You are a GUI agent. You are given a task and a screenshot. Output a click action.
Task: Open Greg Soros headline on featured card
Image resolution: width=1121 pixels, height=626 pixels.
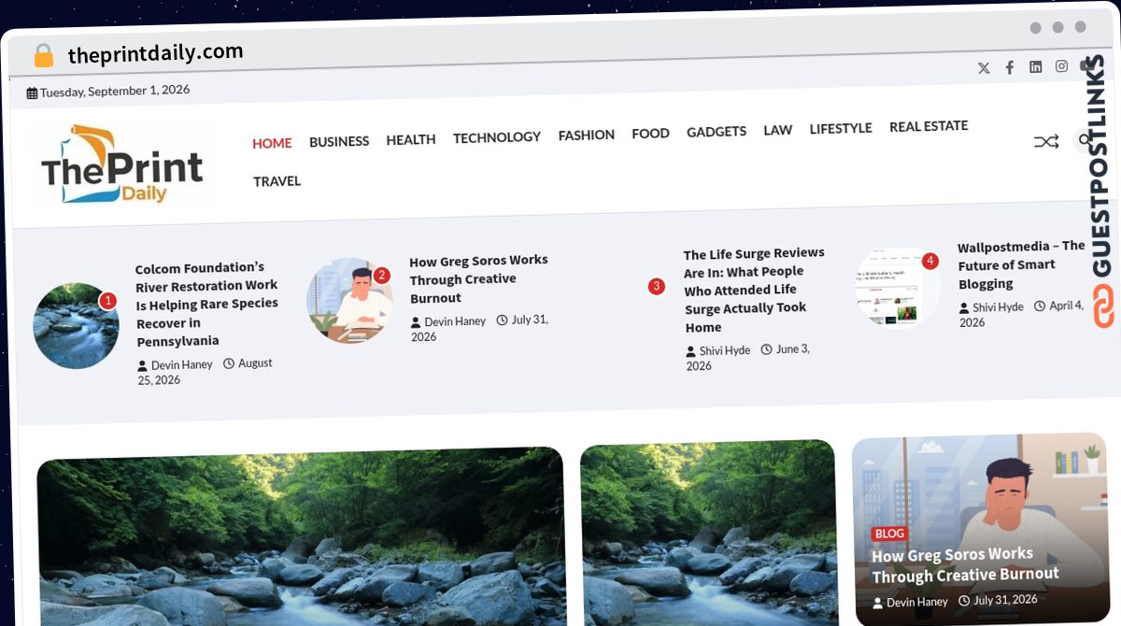pos(965,564)
